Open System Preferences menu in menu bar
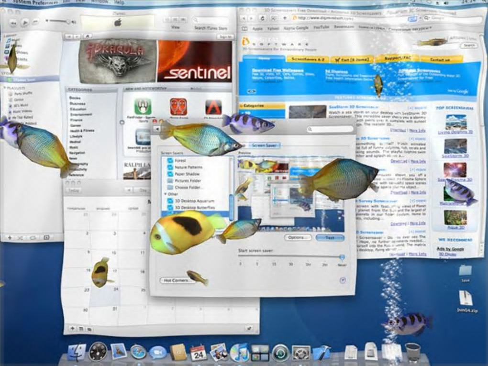This screenshot has width=488, height=366. pyautogui.click(x=35, y=2)
